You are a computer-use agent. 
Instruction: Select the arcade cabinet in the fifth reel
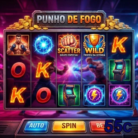click(120, 70)
